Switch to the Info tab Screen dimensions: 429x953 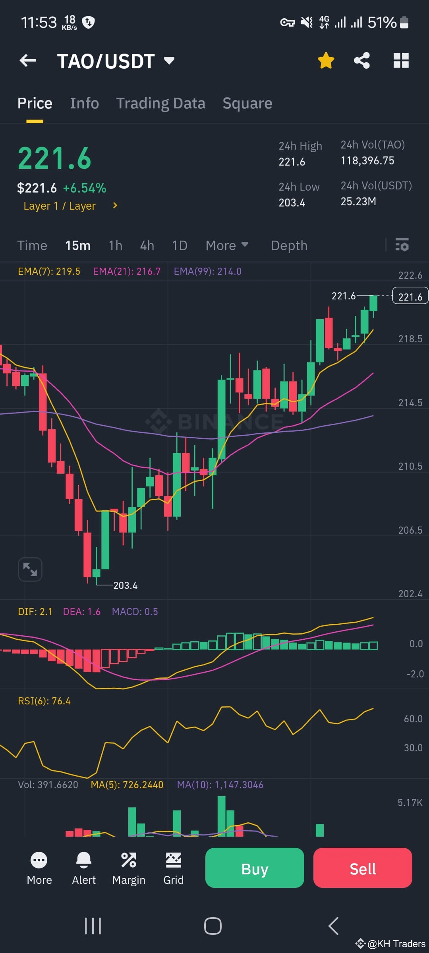tap(85, 104)
